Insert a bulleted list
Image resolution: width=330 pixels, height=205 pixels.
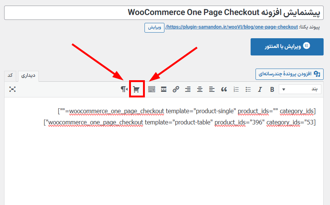click(248, 89)
